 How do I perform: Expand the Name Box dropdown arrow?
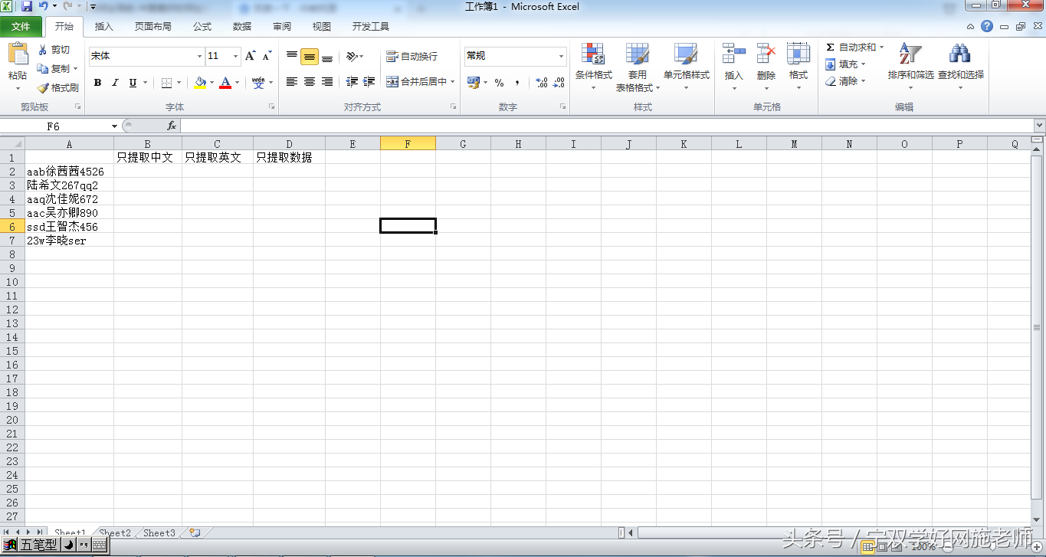(115, 126)
